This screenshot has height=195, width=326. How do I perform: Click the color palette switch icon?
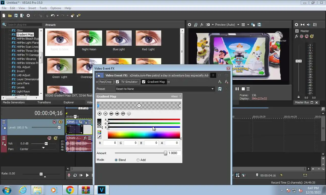[99, 132]
